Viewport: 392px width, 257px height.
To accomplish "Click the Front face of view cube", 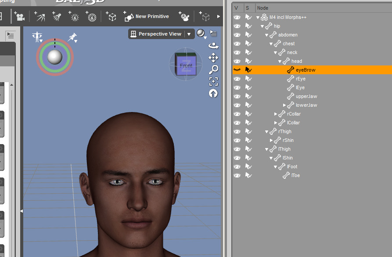I will pos(185,65).
